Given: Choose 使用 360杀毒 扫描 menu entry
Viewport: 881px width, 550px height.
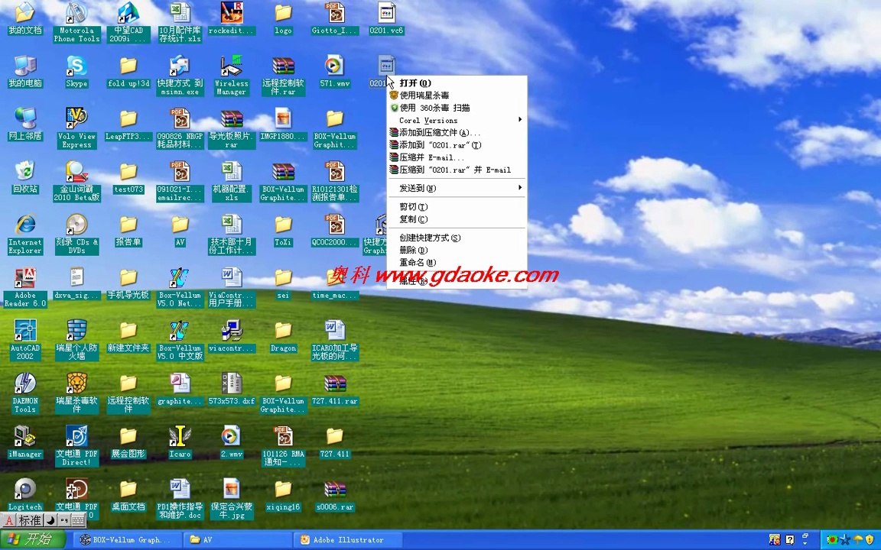Looking at the screenshot, I should [x=457, y=108].
